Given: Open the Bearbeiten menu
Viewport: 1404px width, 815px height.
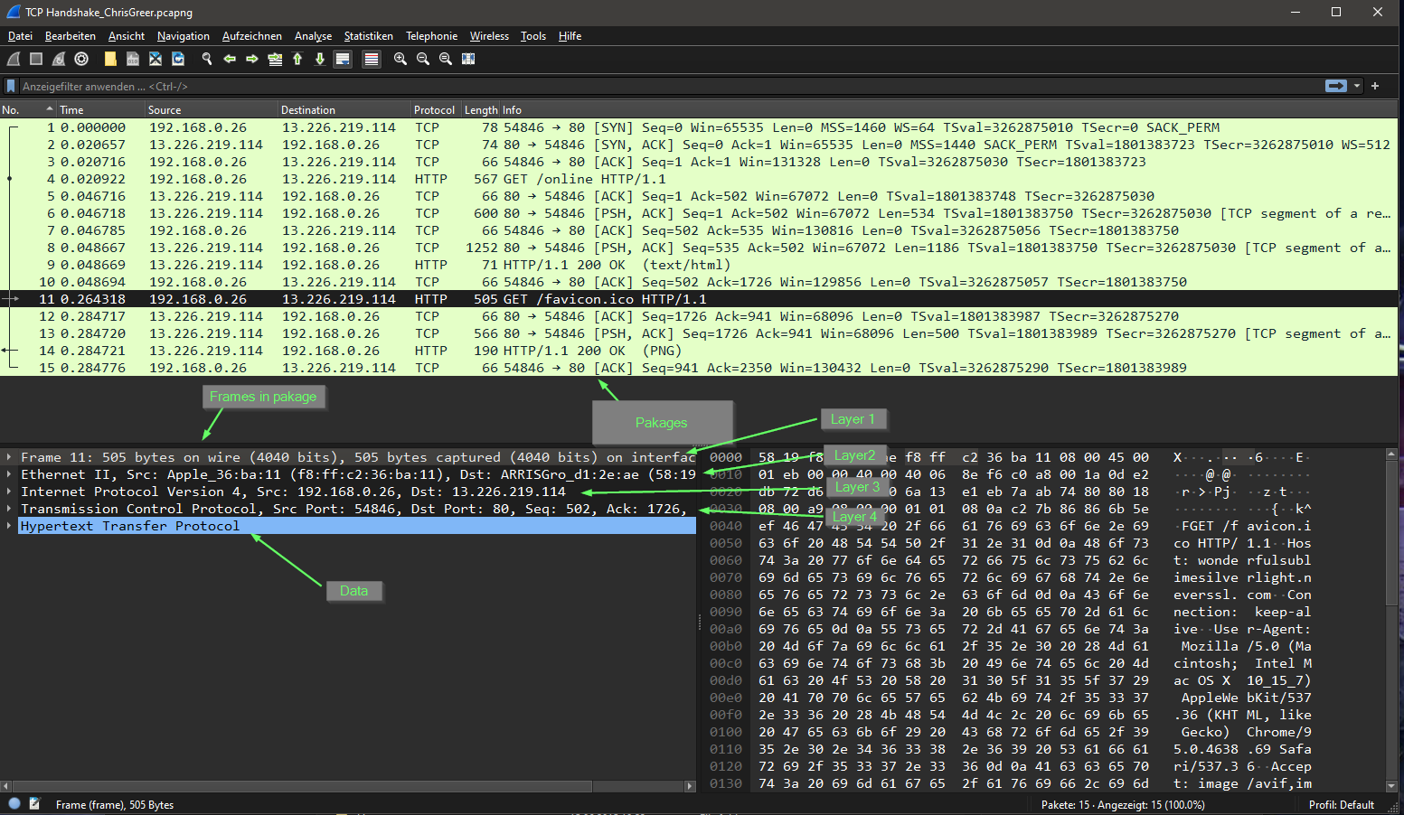Looking at the screenshot, I should click(71, 36).
